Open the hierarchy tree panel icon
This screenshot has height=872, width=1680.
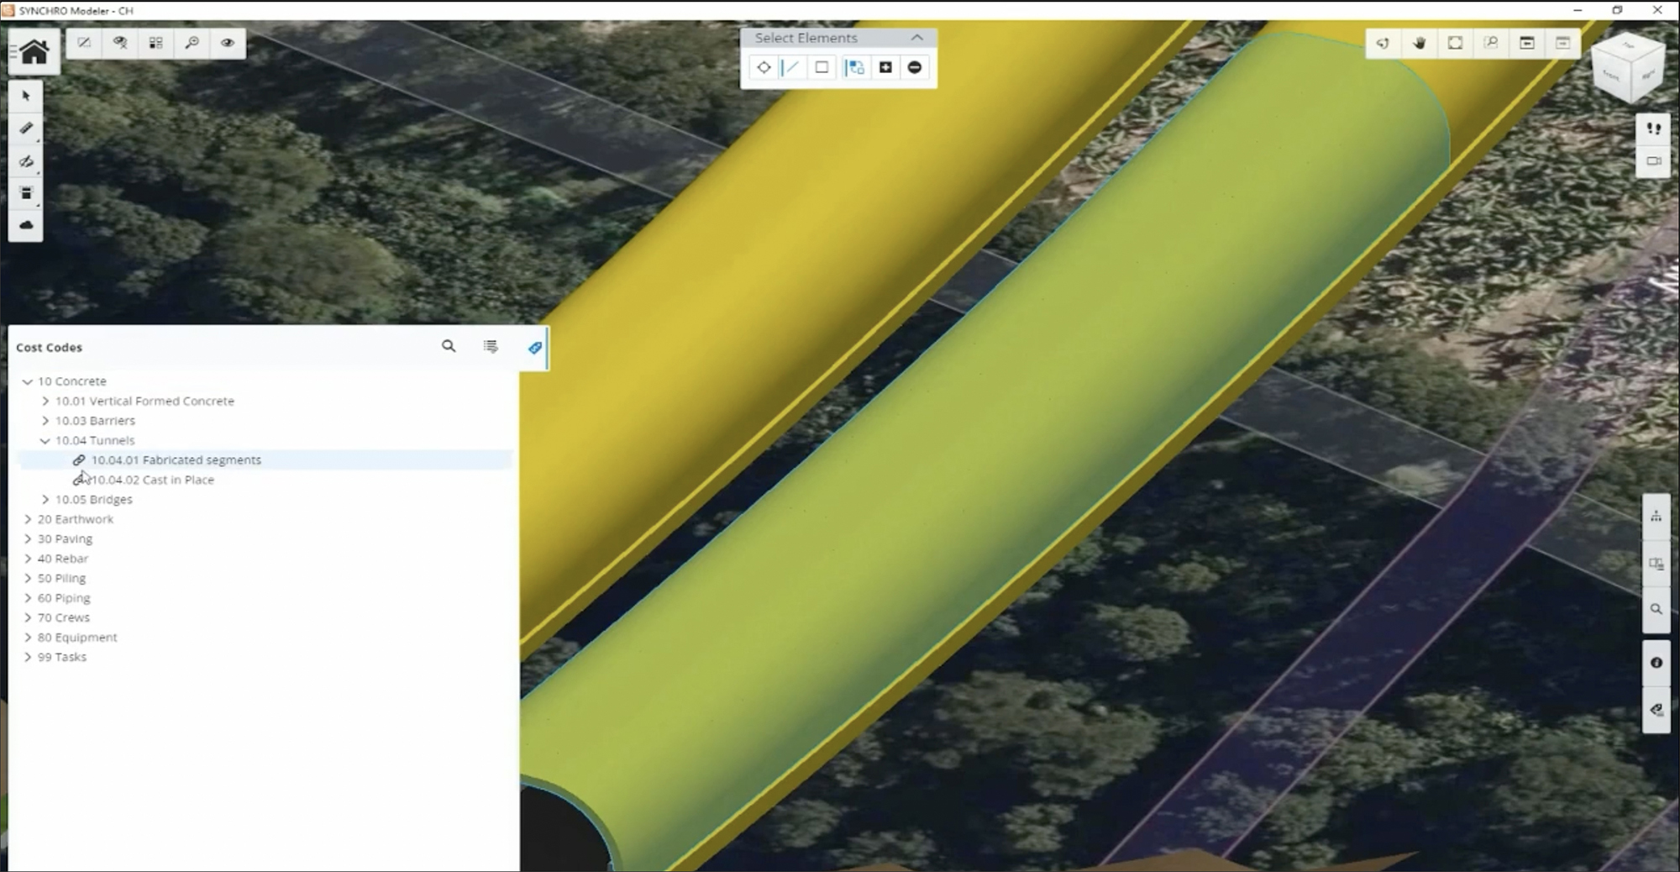click(1656, 517)
